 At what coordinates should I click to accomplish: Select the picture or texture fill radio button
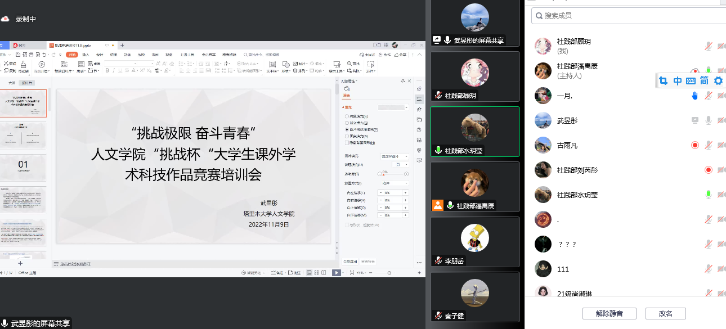click(347, 129)
